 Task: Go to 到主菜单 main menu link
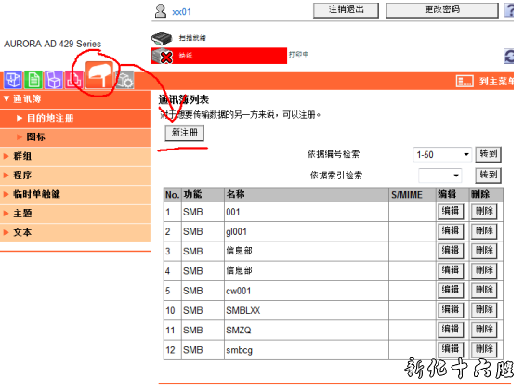[497, 81]
